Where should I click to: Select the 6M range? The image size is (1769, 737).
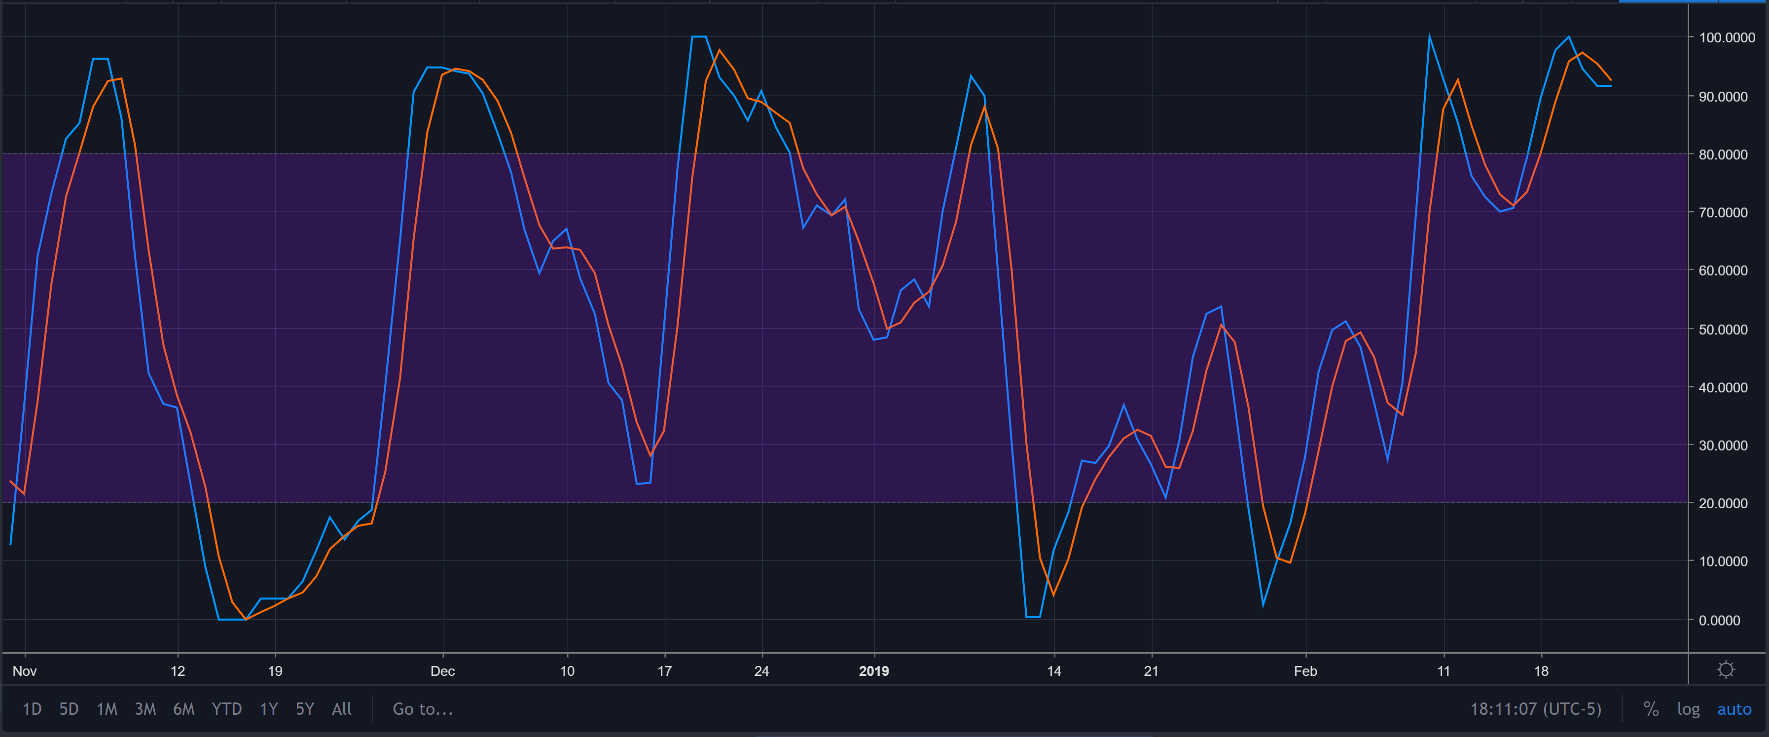tap(183, 709)
